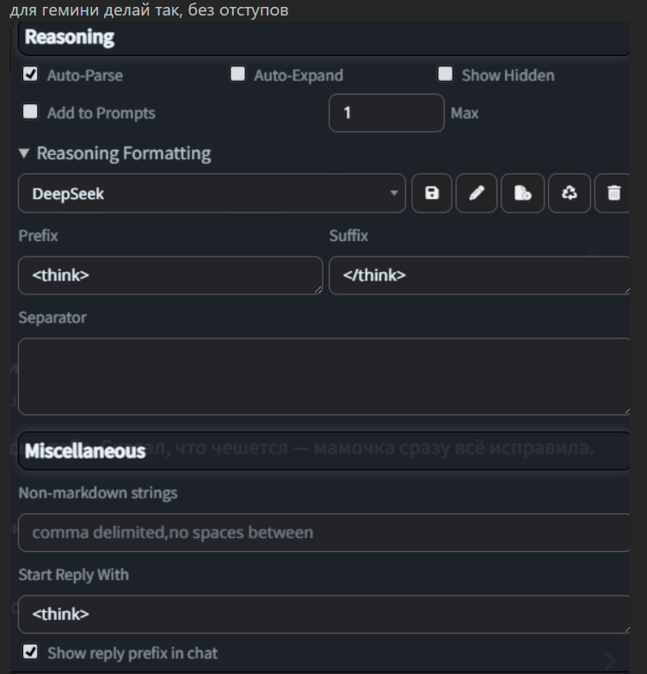Focus the Prefix field containing <think>
The height and width of the screenshot is (674, 647).
click(x=170, y=275)
